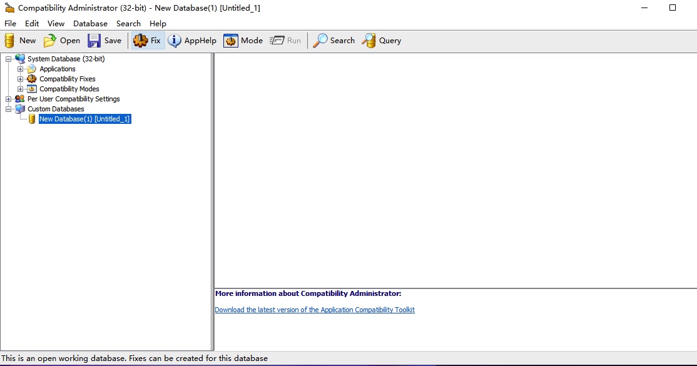Image resolution: width=697 pixels, height=366 pixels.
Task: Click the New Database(1) cylinder icon
Action: [31, 119]
